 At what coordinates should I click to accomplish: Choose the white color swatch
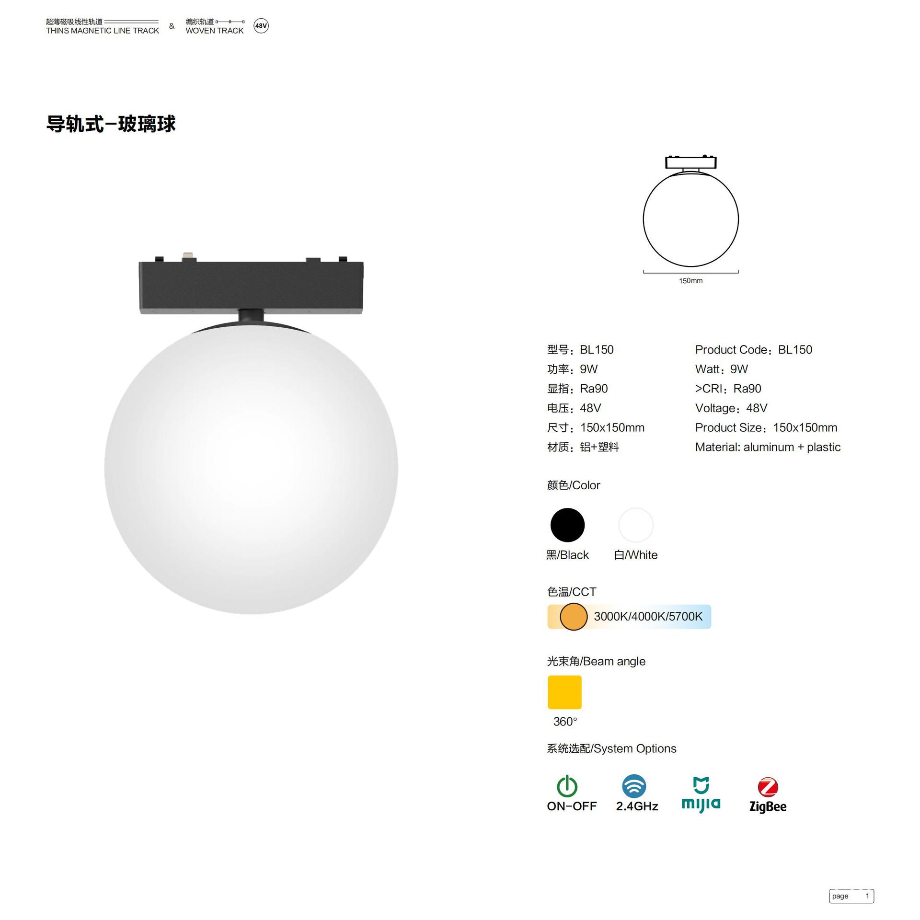(x=636, y=525)
